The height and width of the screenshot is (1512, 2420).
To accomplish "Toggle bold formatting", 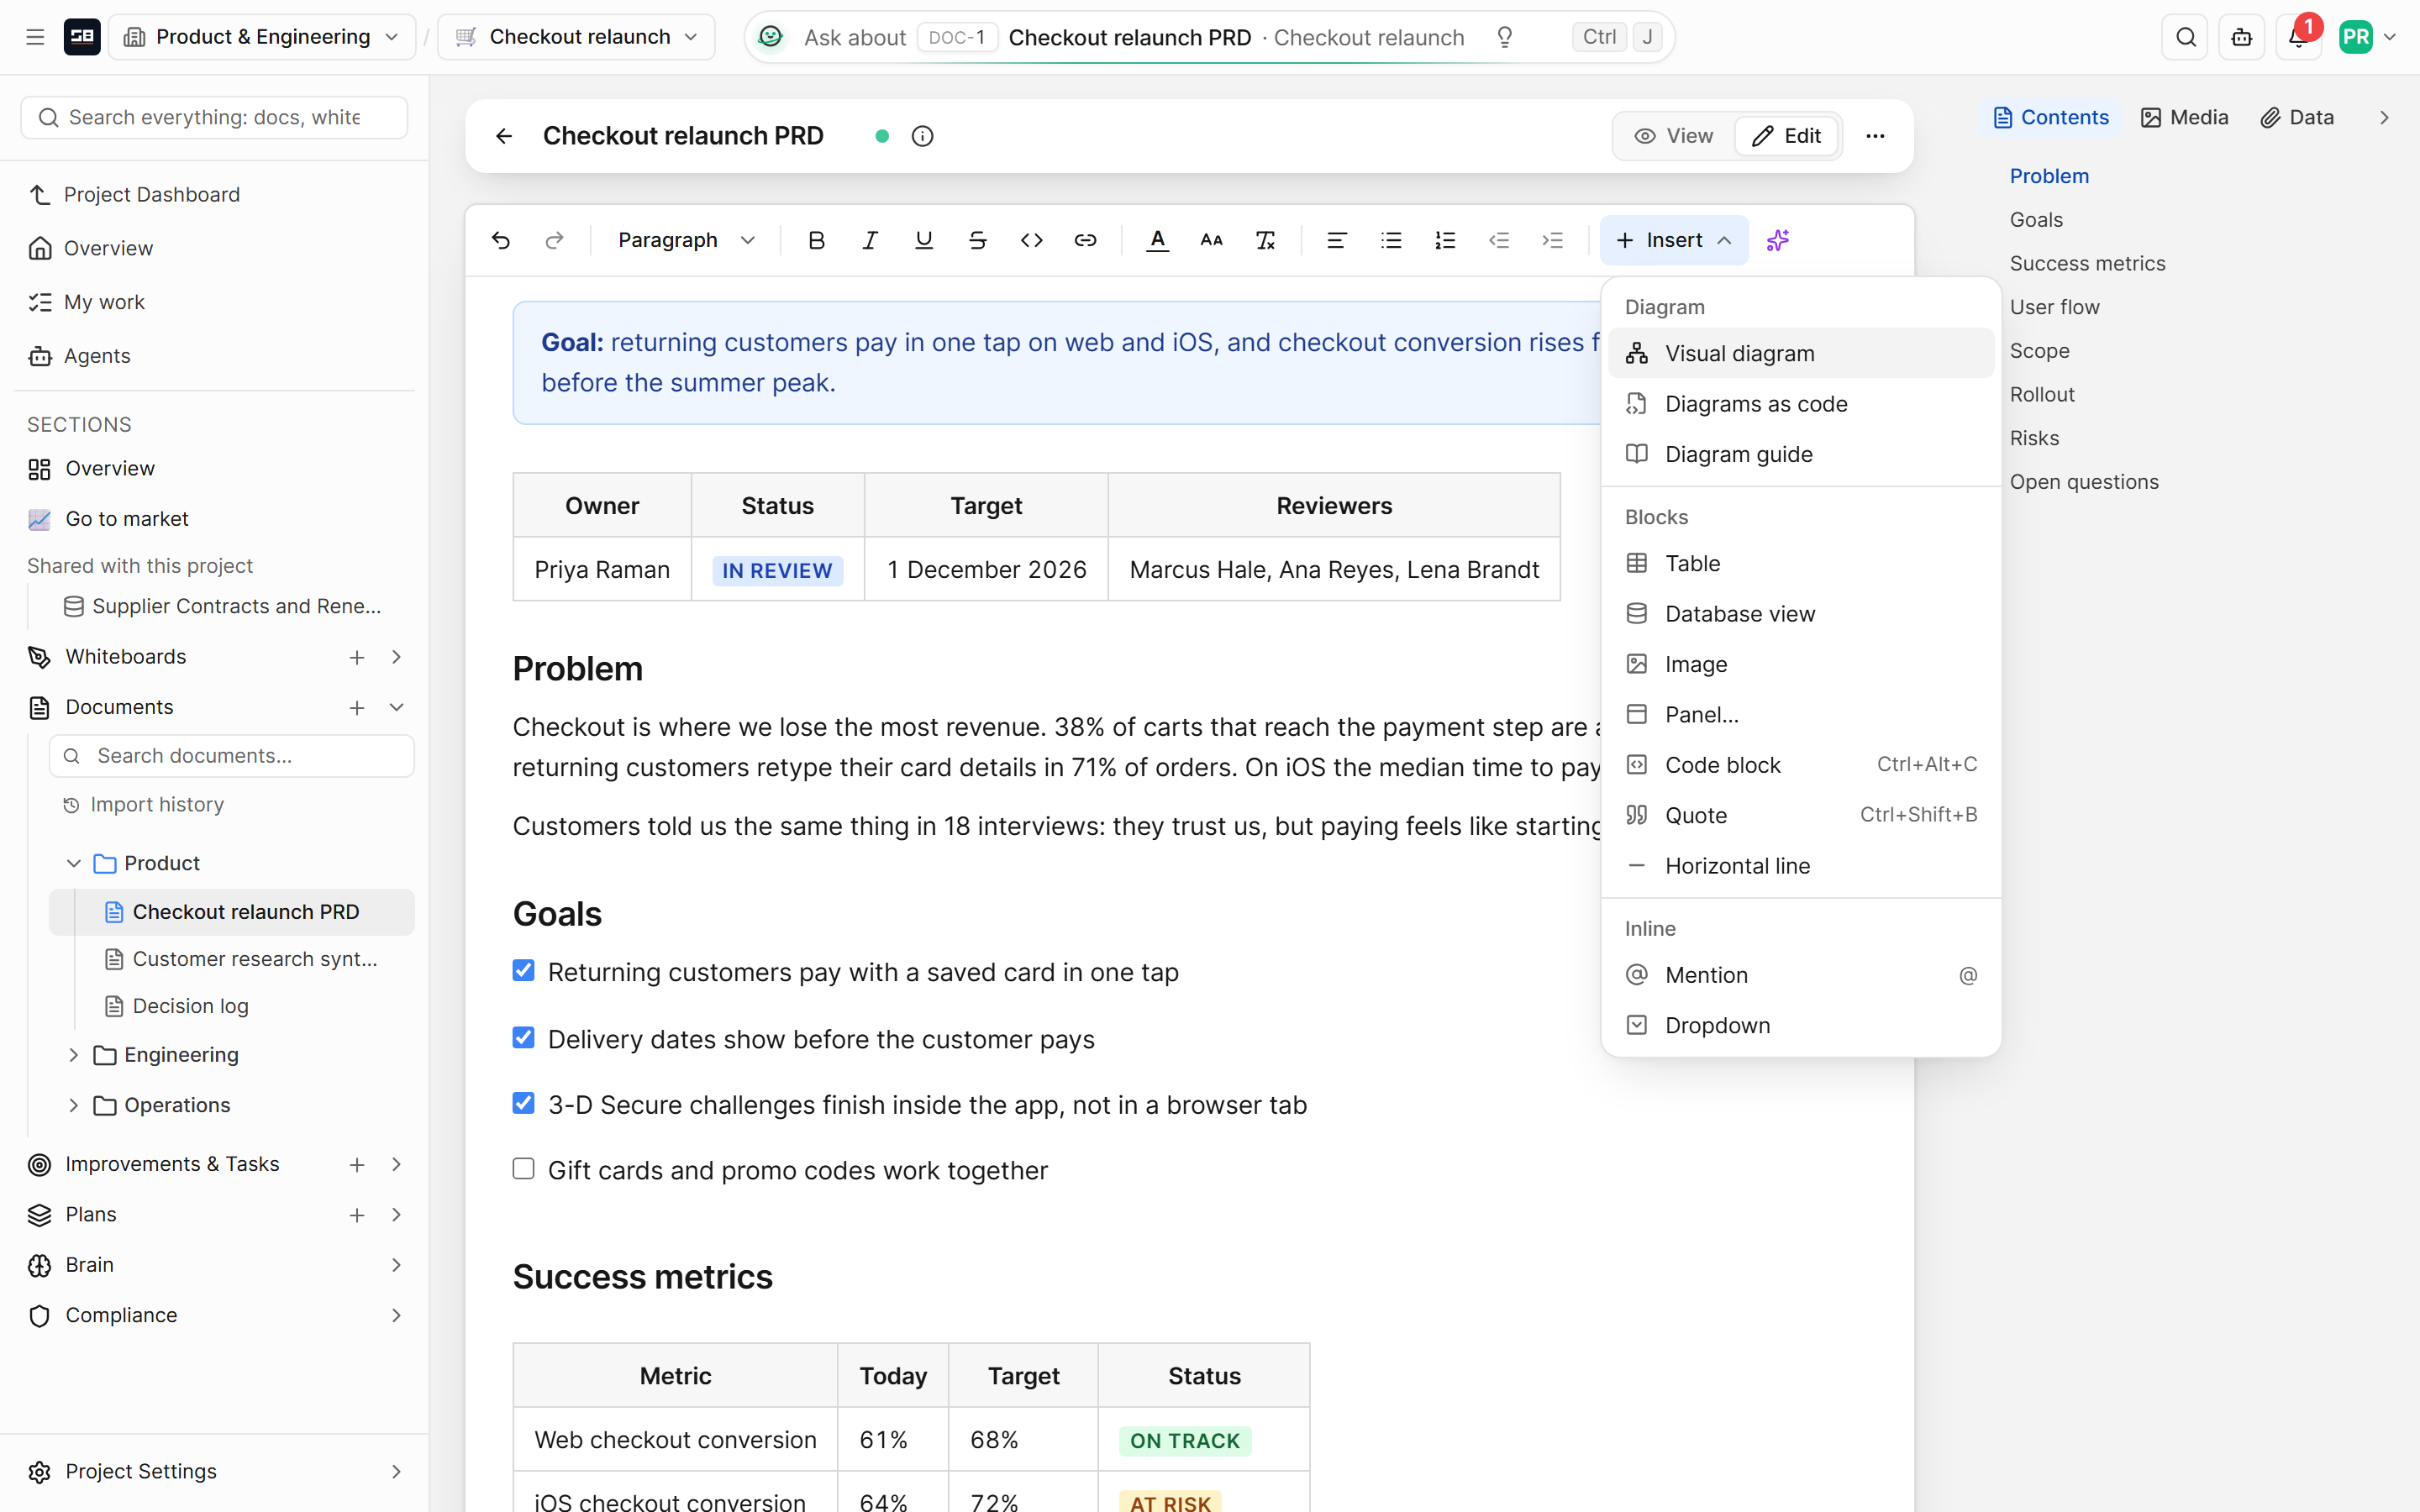I will click(x=816, y=240).
